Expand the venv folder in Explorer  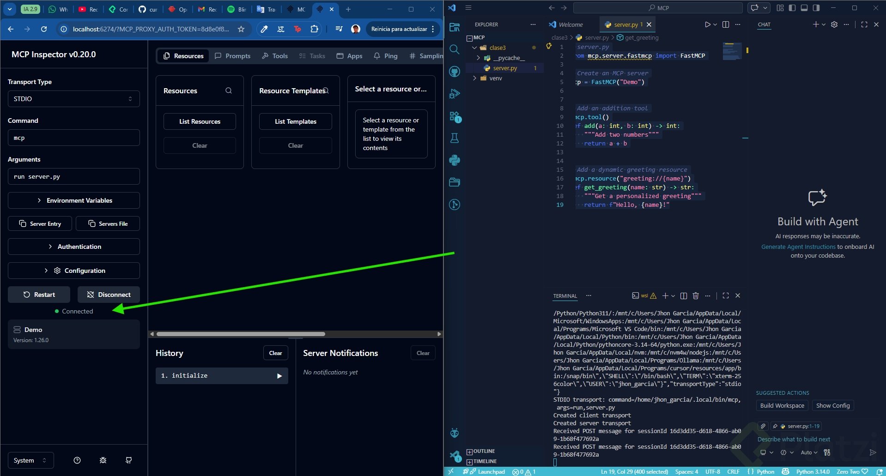pos(474,78)
